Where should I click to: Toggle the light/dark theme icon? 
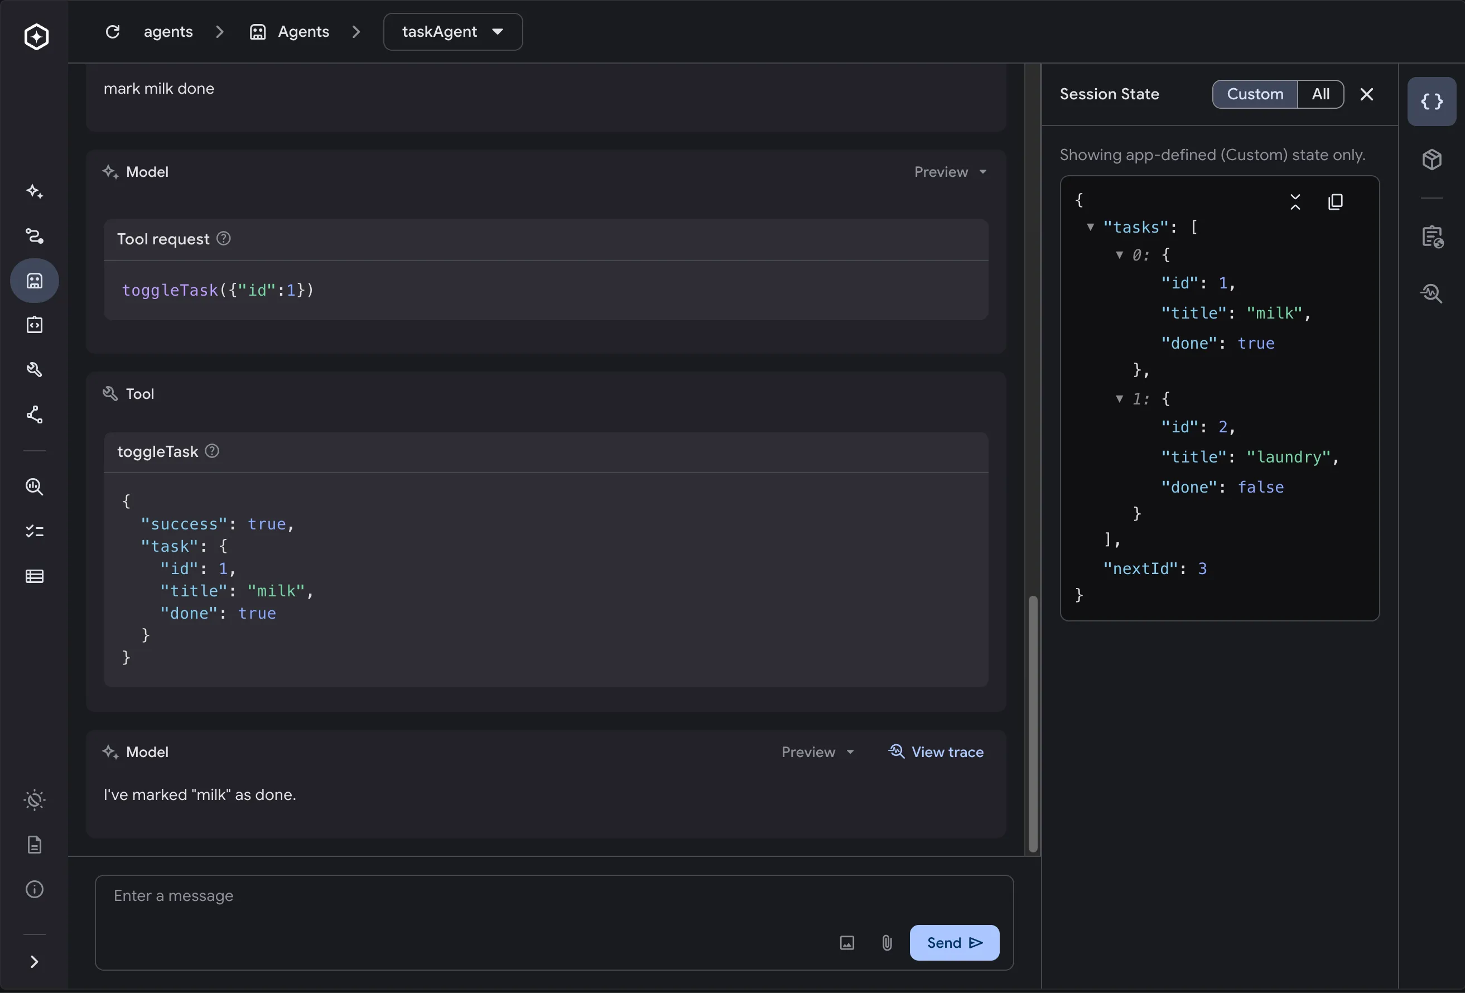click(35, 800)
